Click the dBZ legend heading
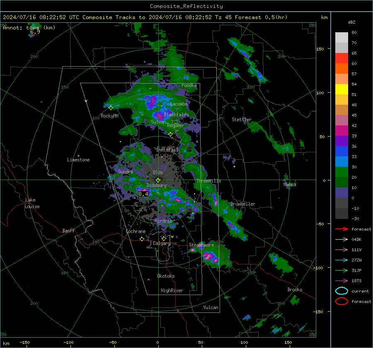This screenshot has height=348, width=373. (x=351, y=22)
